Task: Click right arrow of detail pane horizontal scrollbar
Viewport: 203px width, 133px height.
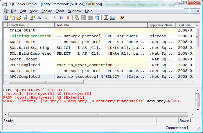Action: click(x=192, y=114)
